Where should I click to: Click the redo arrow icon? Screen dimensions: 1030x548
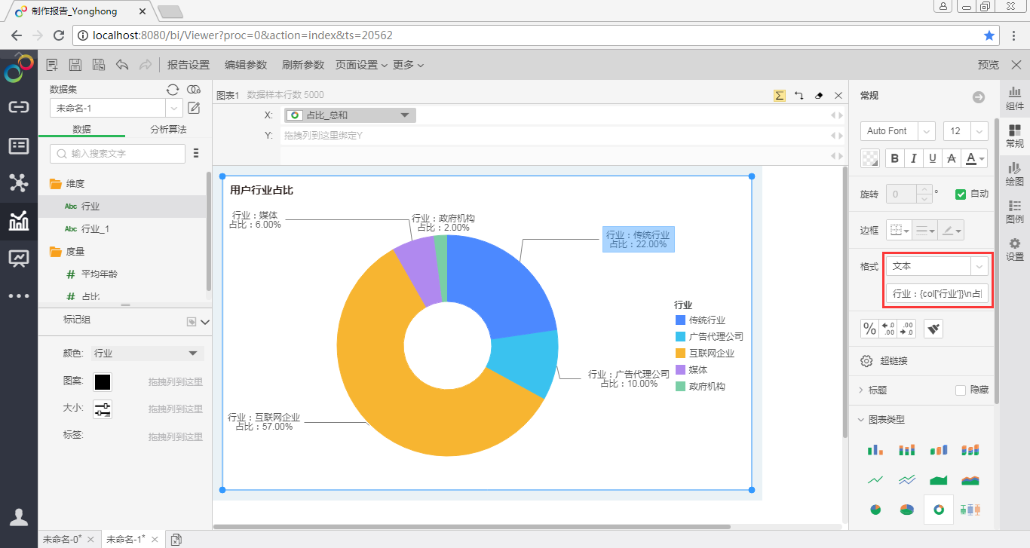[x=146, y=65]
